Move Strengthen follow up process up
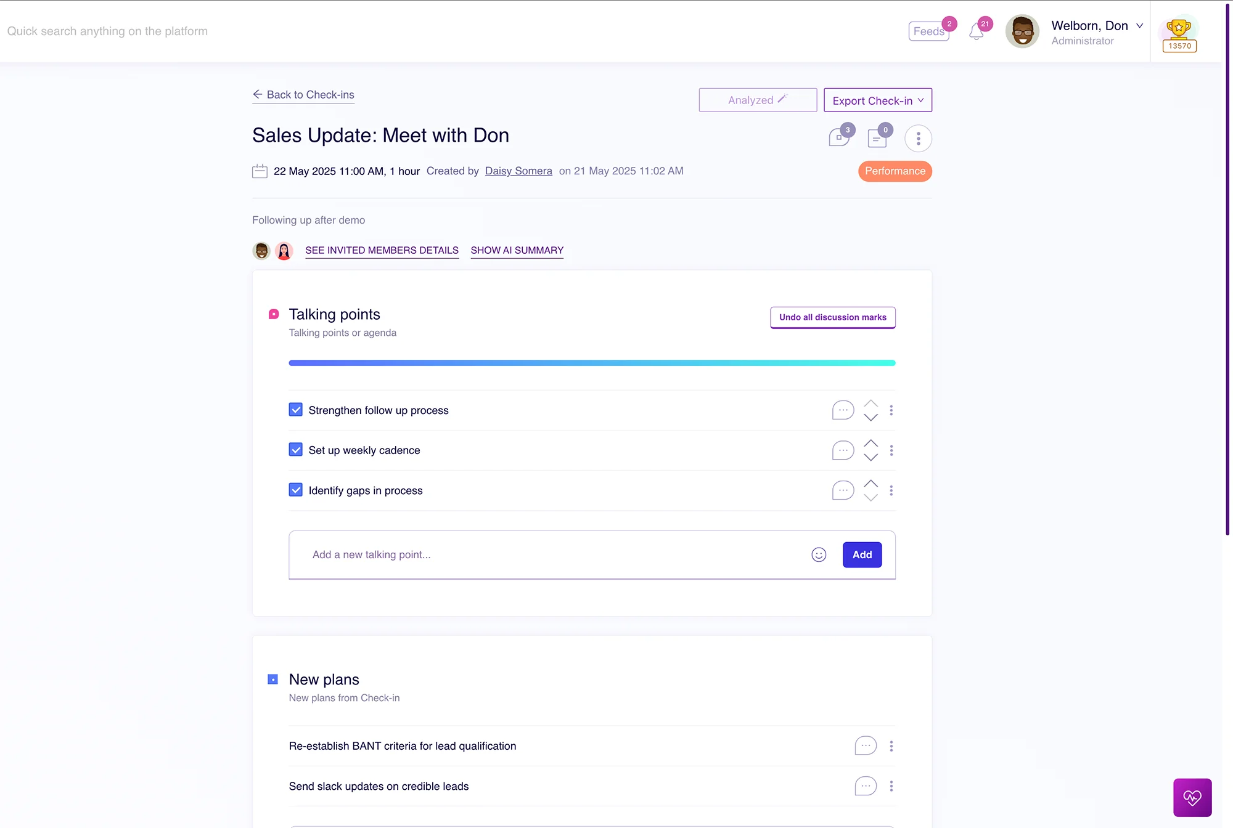The height and width of the screenshot is (828, 1233). pyautogui.click(x=870, y=404)
